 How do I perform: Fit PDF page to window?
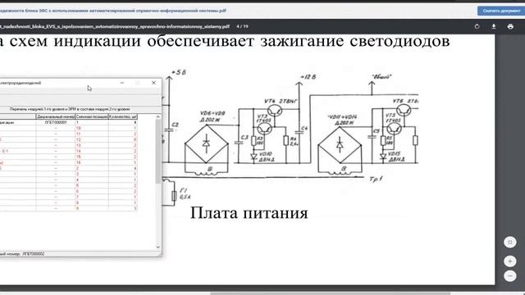click(510, 243)
